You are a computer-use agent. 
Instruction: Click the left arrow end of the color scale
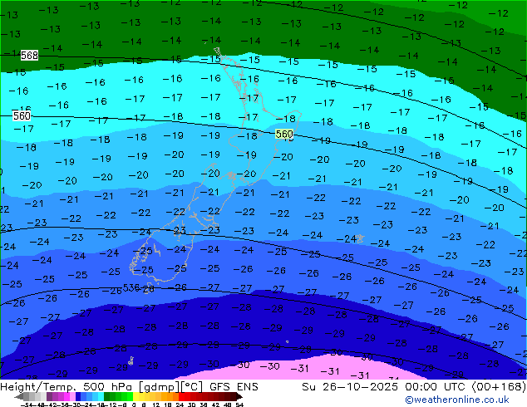[18, 397]
